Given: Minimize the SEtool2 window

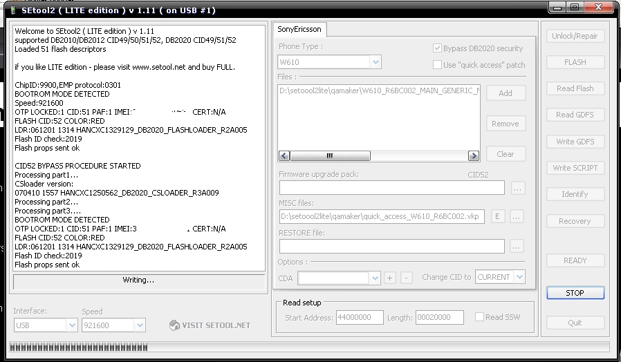Looking at the screenshot, I should coord(557,7).
